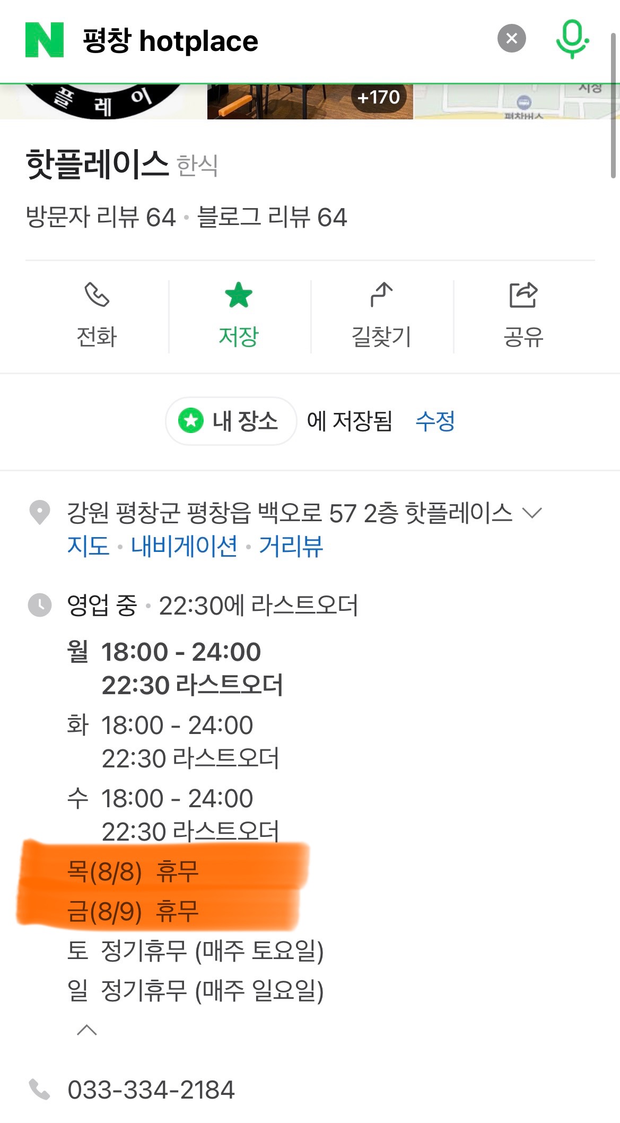Clear the search text with X button
620x1123 pixels.
[x=511, y=38]
